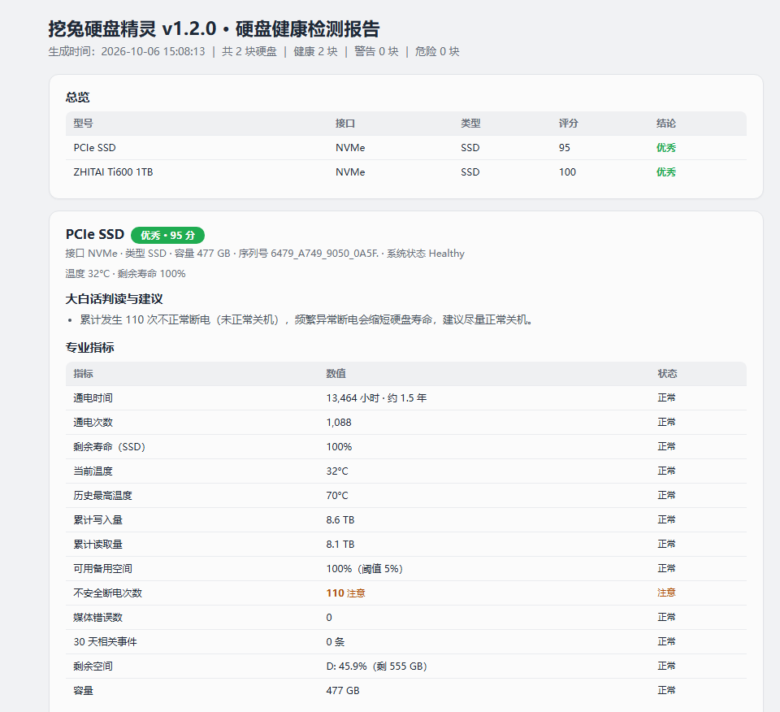Viewport: 780px width, 712px height.
Task: Click 正常 status of the 容量 row
Action: [x=666, y=690]
